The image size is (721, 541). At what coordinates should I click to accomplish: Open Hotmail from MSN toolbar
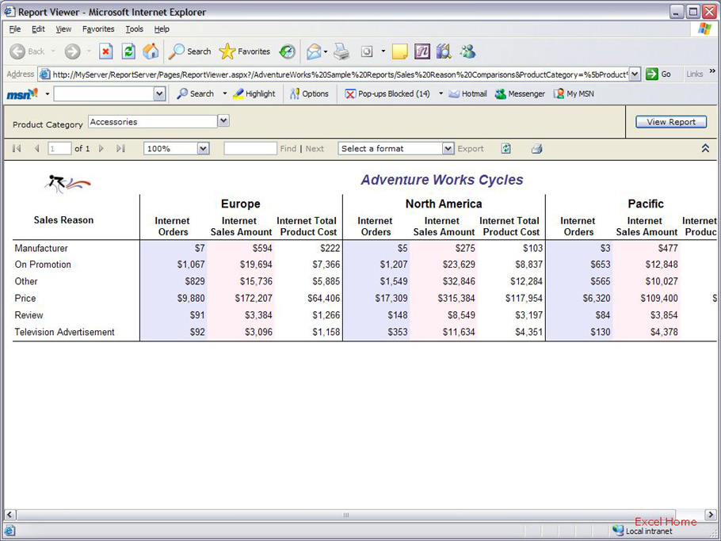pyautogui.click(x=467, y=93)
